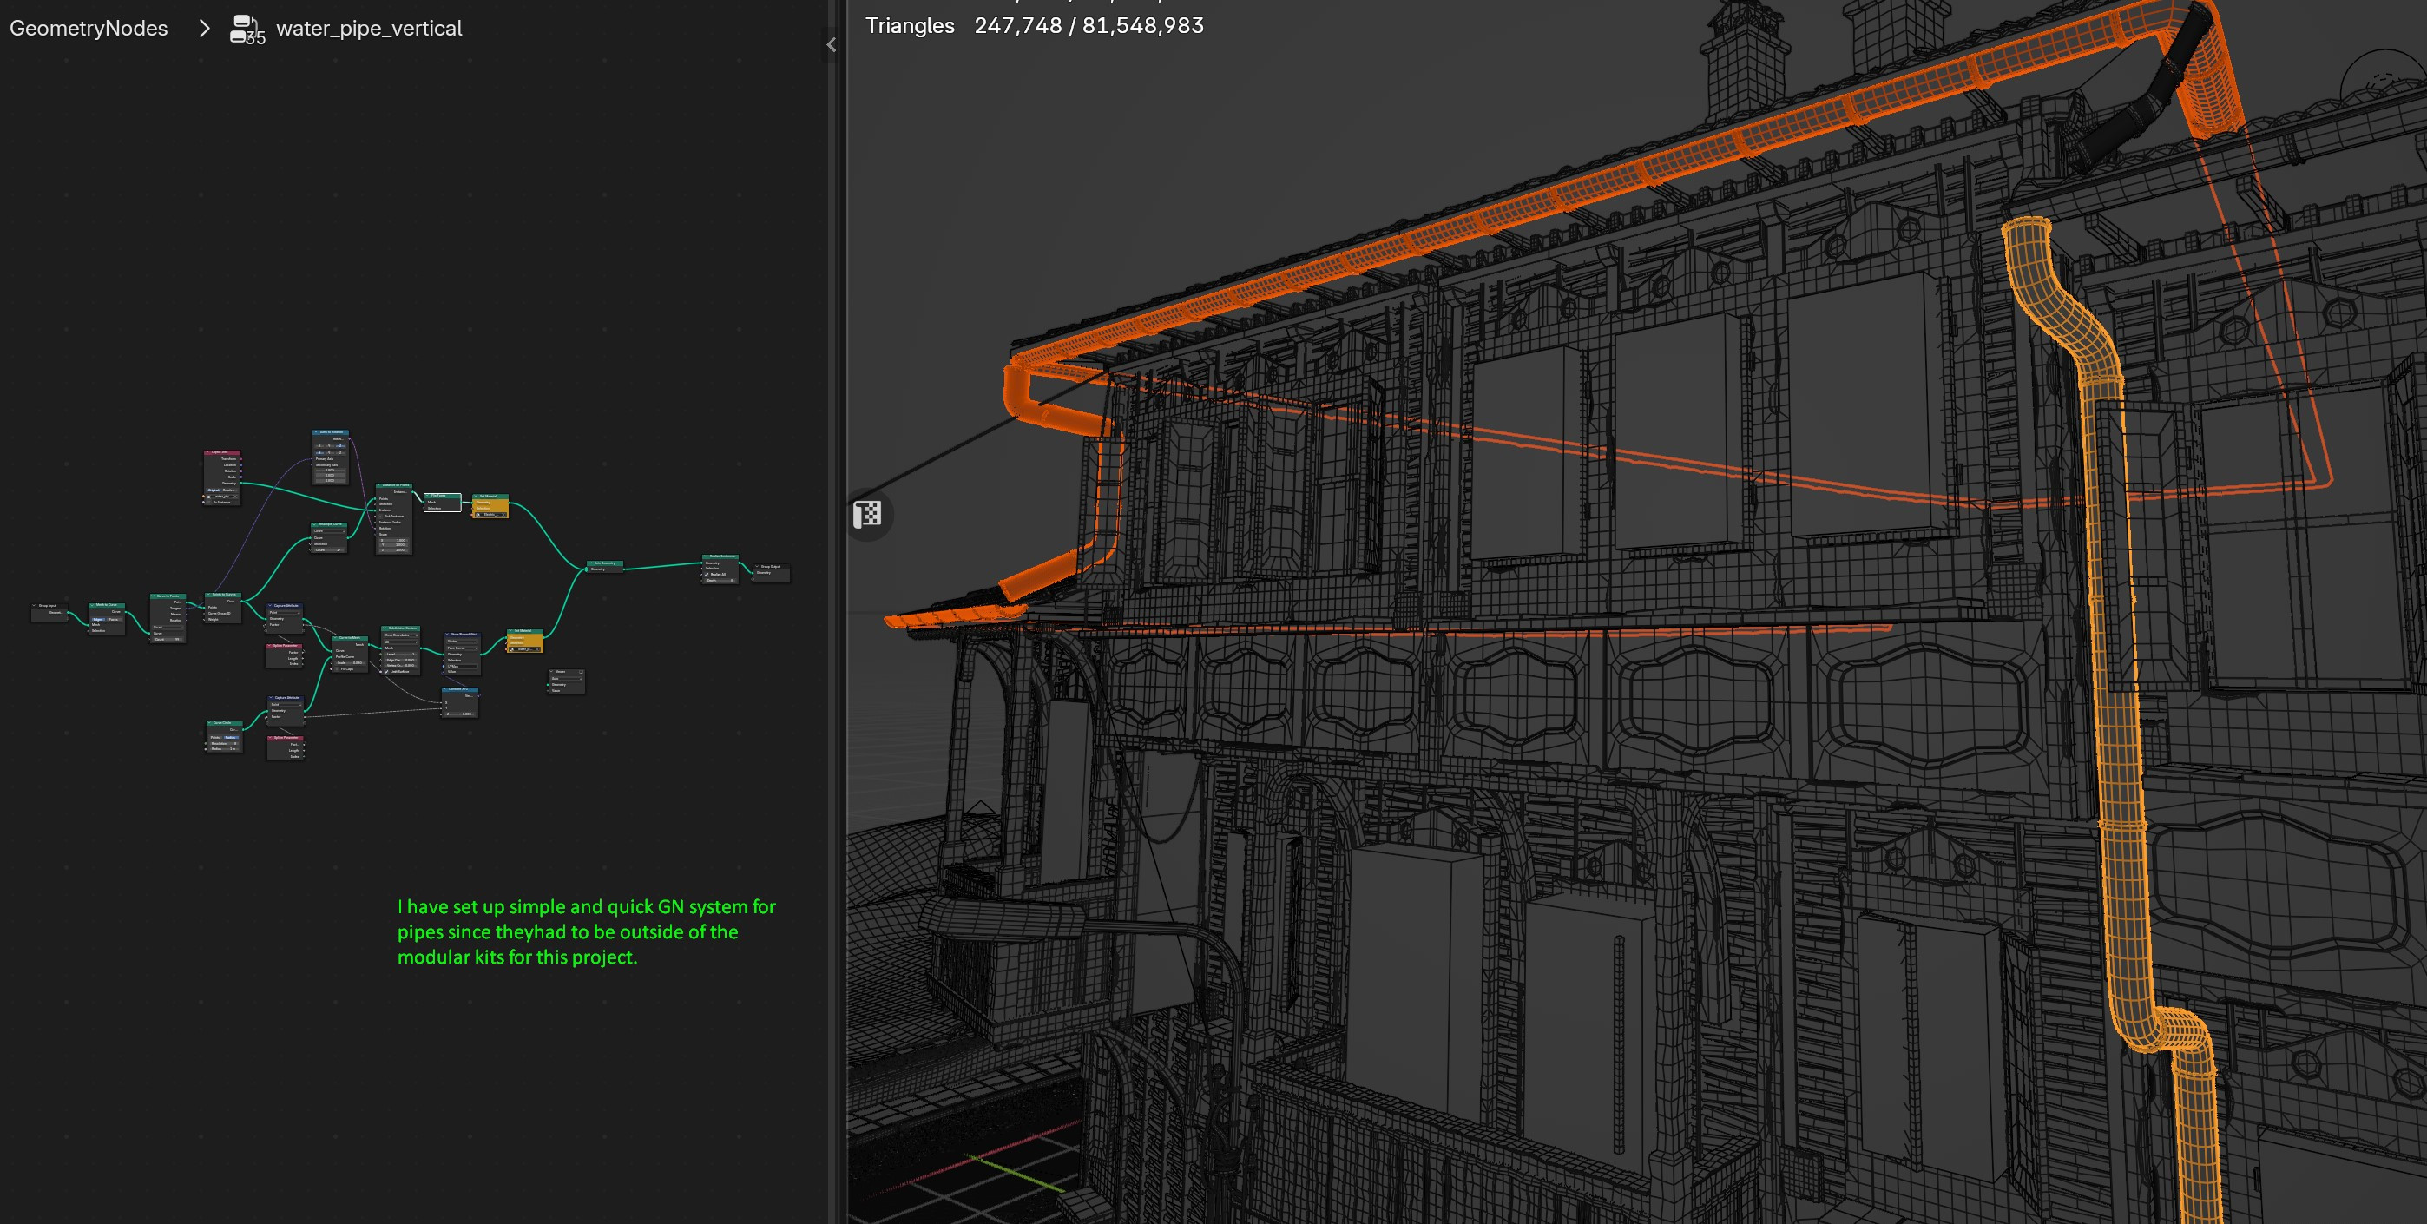The height and width of the screenshot is (1224, 2427).
Task: Click the water_pipe_vertical breadcrumb label
Action: click(x=369, y=29)
